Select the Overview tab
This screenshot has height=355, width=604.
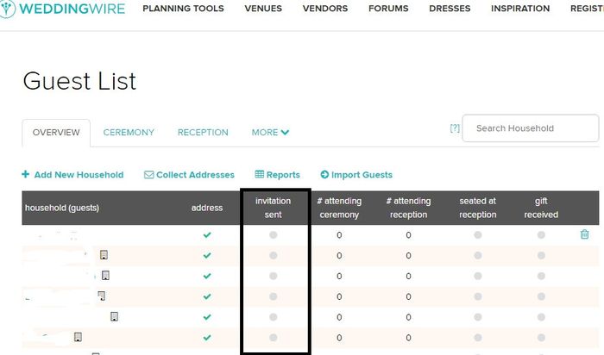(x=56, y=133)
